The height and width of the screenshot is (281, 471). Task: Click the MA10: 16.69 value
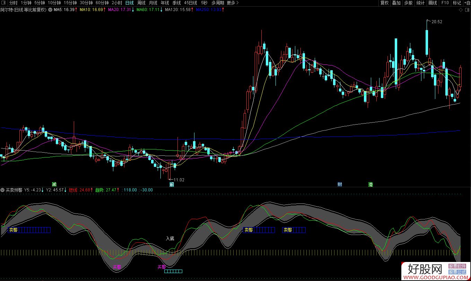(x=91, y=10)
